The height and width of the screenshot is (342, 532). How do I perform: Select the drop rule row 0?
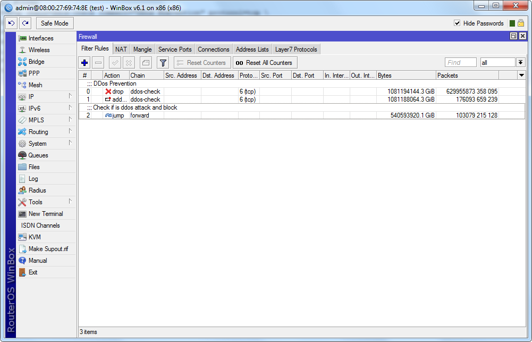click(302, 91)
